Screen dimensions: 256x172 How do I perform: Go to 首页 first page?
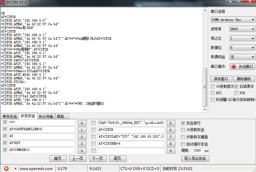coord(58,158)
